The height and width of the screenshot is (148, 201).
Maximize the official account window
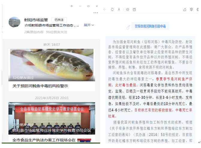tap(88, 6)
